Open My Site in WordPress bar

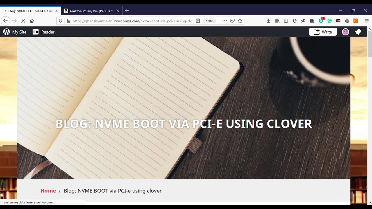coord(15,32)
